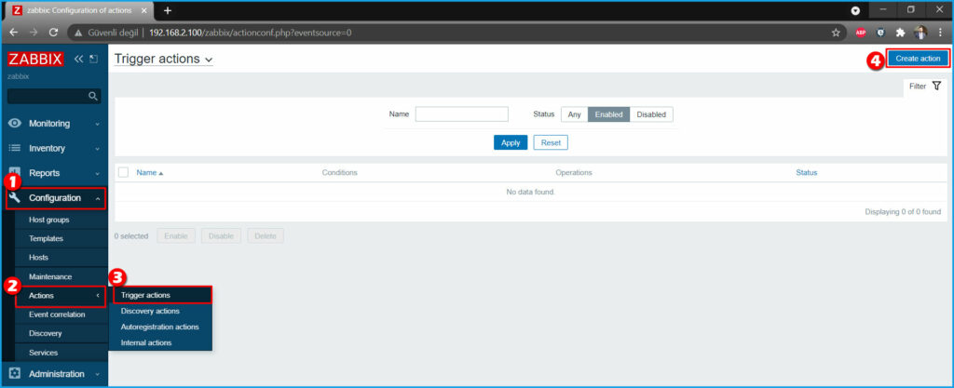Apply the filter
The height and width of the screenshot is (388, 954).
(511, 142)
